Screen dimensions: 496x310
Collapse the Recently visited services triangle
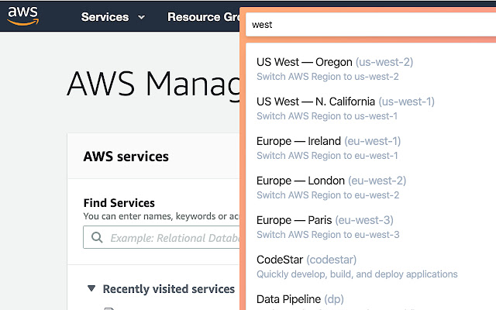point(91,289)
